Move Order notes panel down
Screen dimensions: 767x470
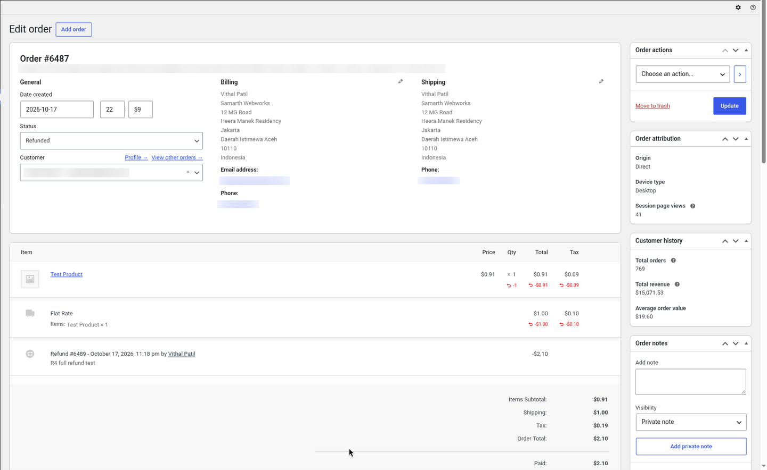(736, 343)
